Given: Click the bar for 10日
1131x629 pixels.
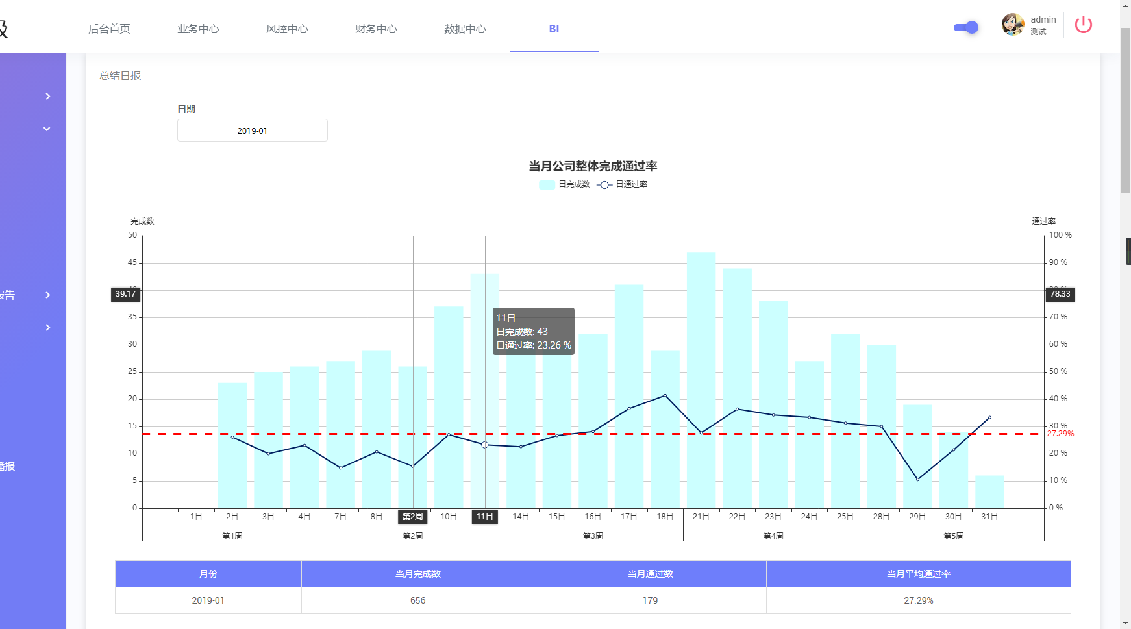Looking at the screenshot, I should [449, 407].
